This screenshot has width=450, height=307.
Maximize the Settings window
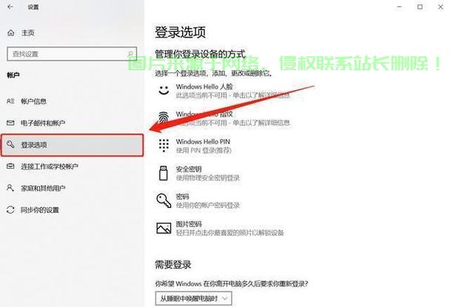pyautogui.click(x=420, y=7)
